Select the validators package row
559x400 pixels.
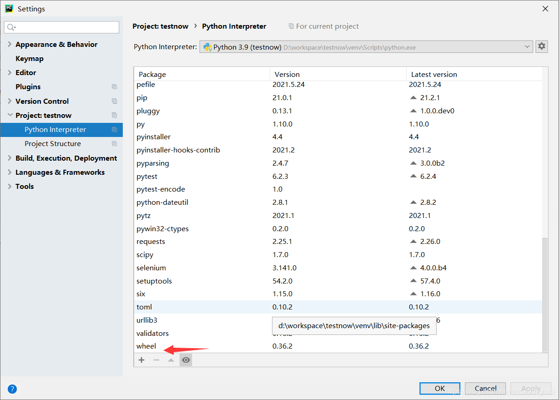point(338,334)
